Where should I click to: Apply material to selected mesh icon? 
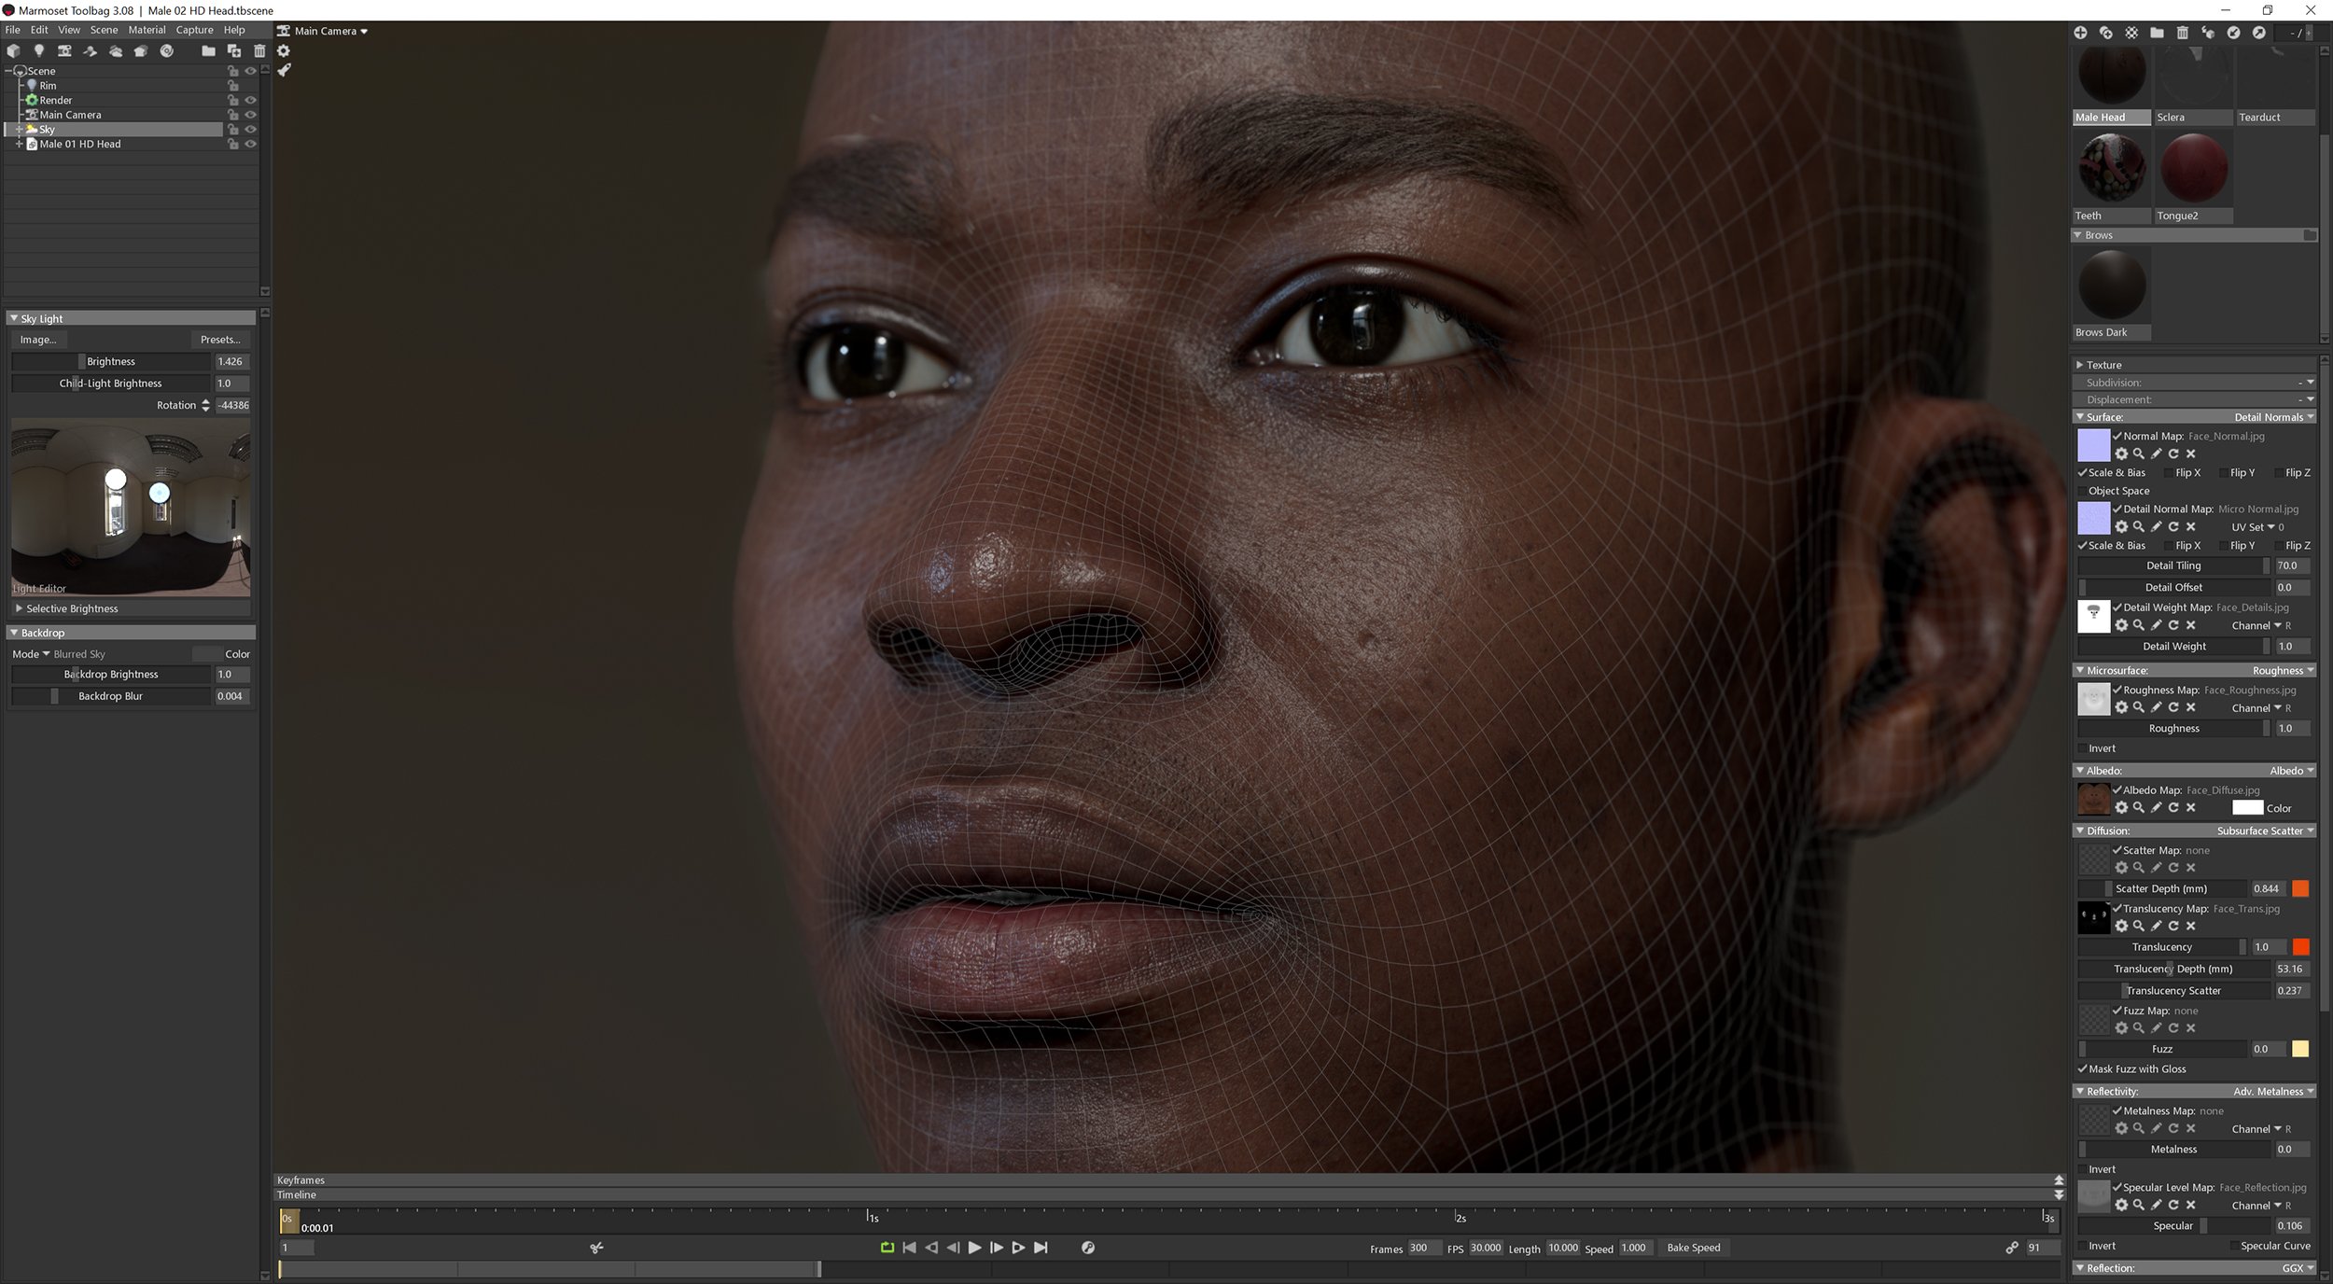(x=2208, y=33)
